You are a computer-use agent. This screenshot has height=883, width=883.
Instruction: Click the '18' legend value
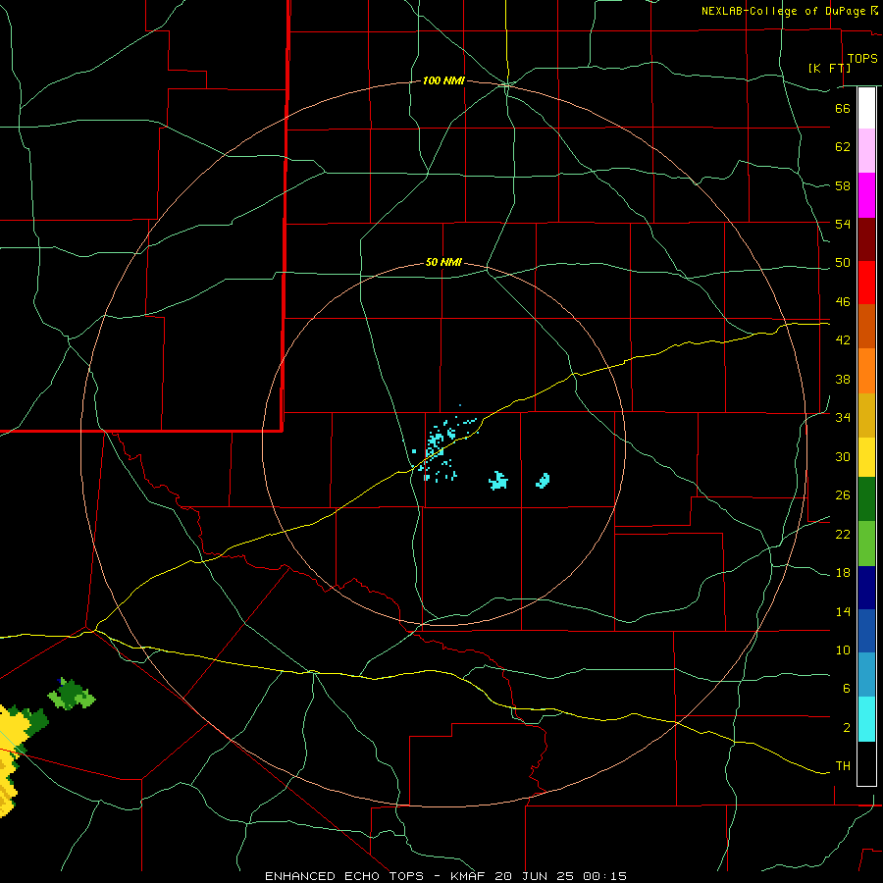(x=843, y=573)
